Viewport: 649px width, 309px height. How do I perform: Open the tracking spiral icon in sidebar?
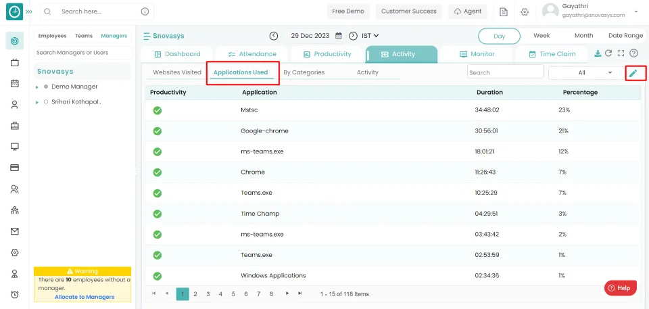tap(14, 41)
